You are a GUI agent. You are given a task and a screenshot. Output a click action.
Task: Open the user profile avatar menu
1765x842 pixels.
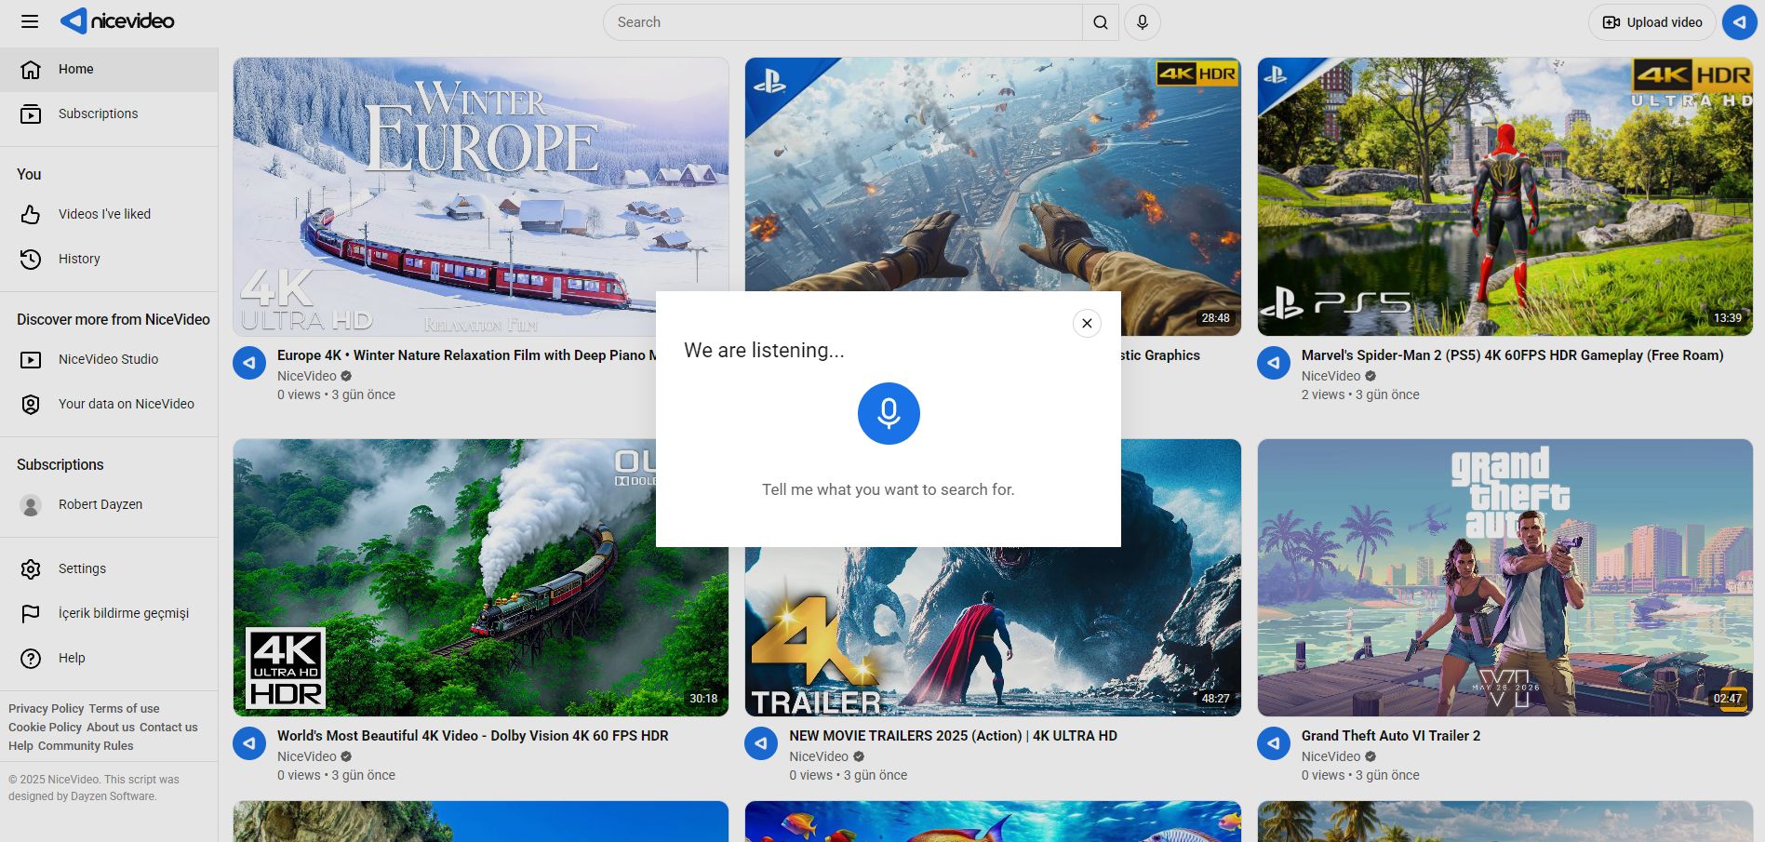(1739, 22)
